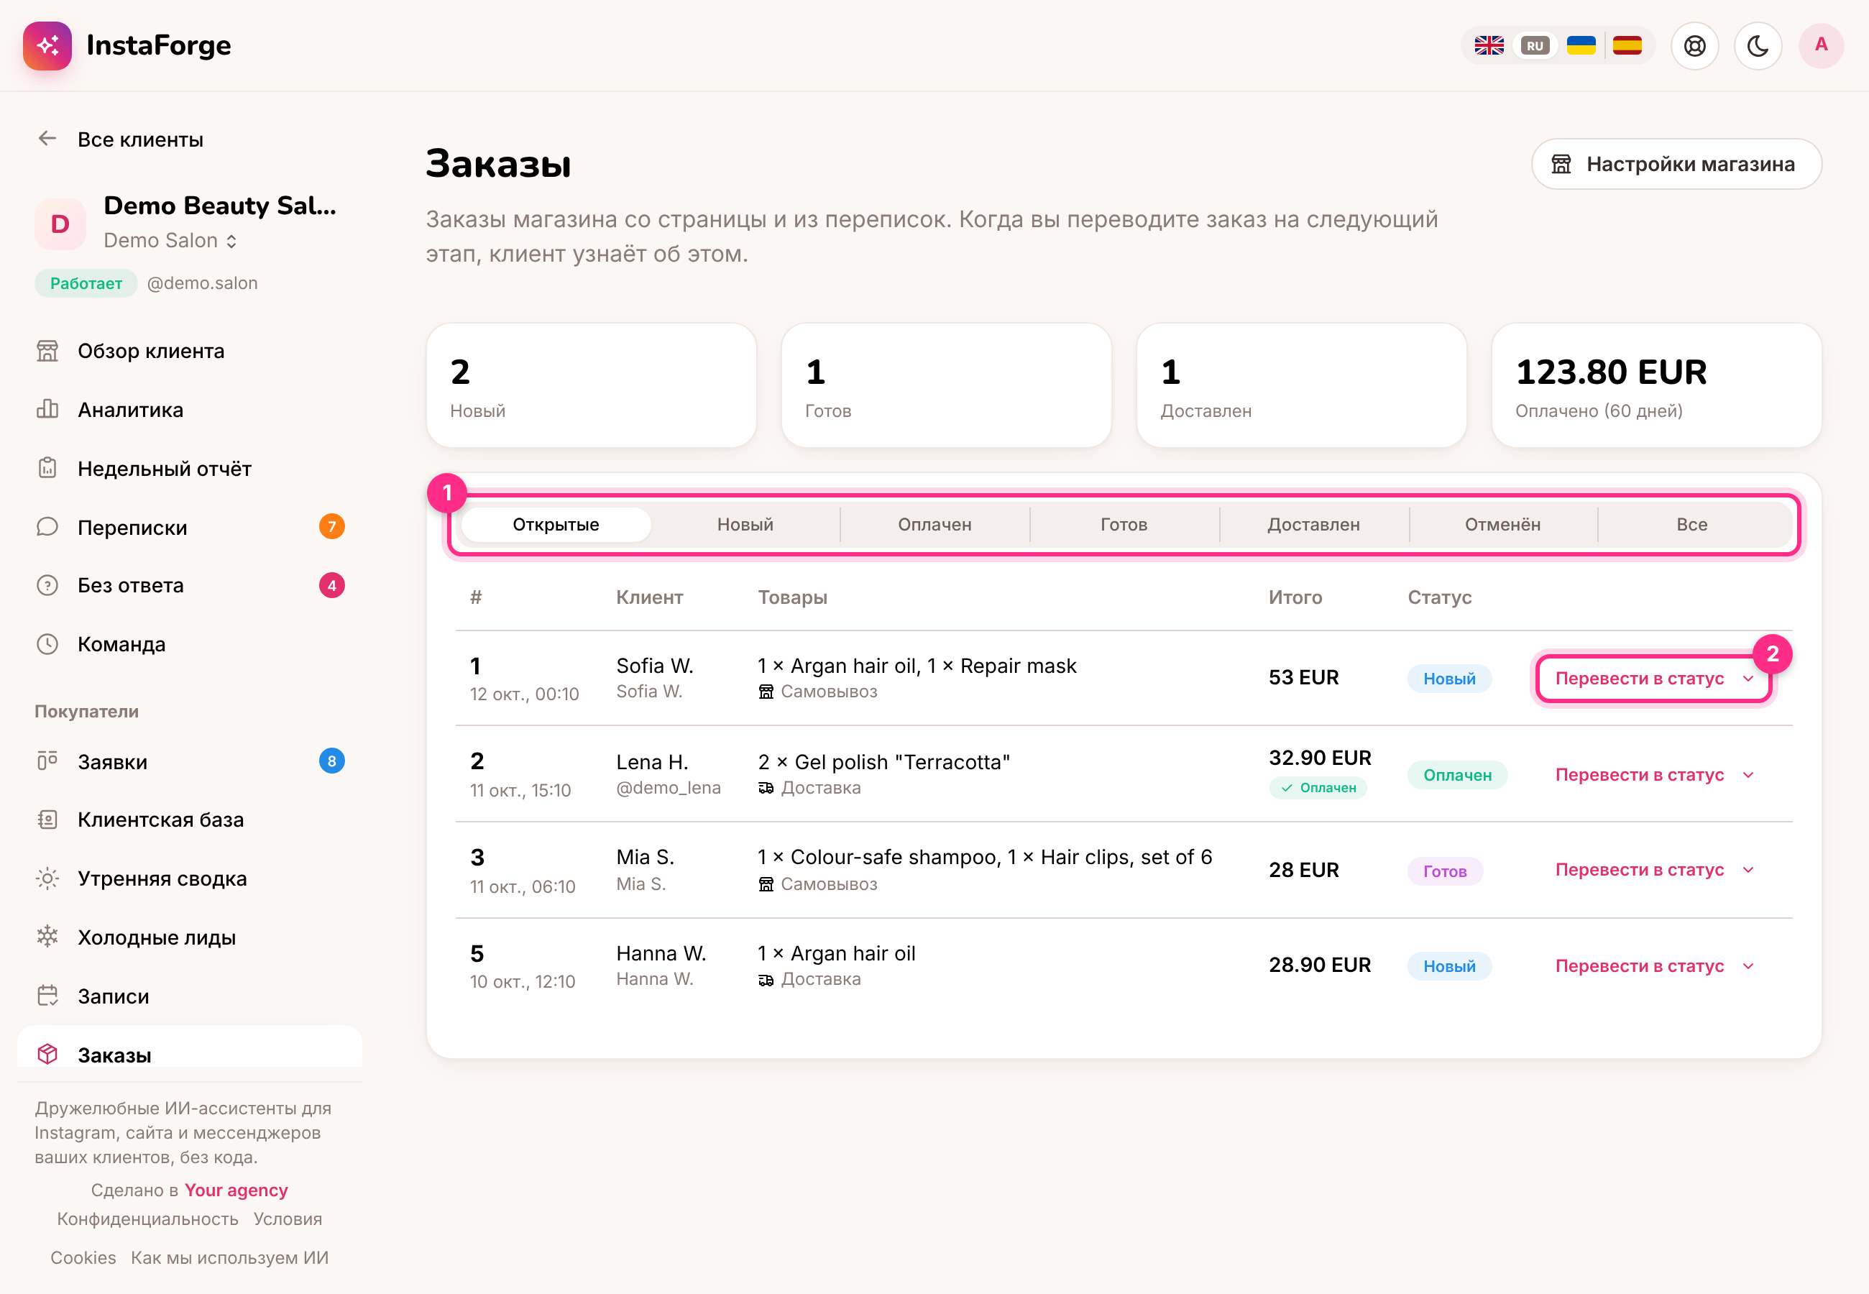Toggle dark mode moon icon
1869x1294 pixels.
pos(1757,45)
